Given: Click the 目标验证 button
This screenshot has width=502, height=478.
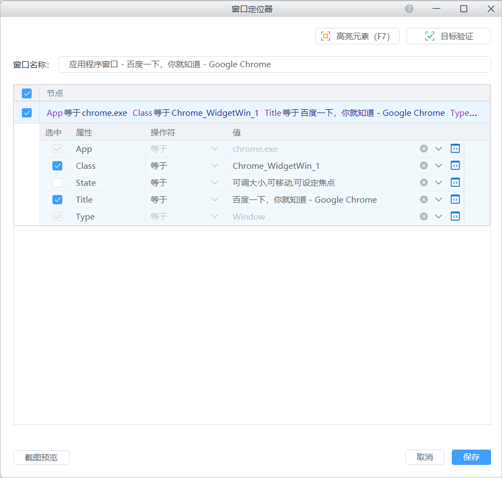Looking at the screenshot, I should pyautogui.click(x=448, y=37).
